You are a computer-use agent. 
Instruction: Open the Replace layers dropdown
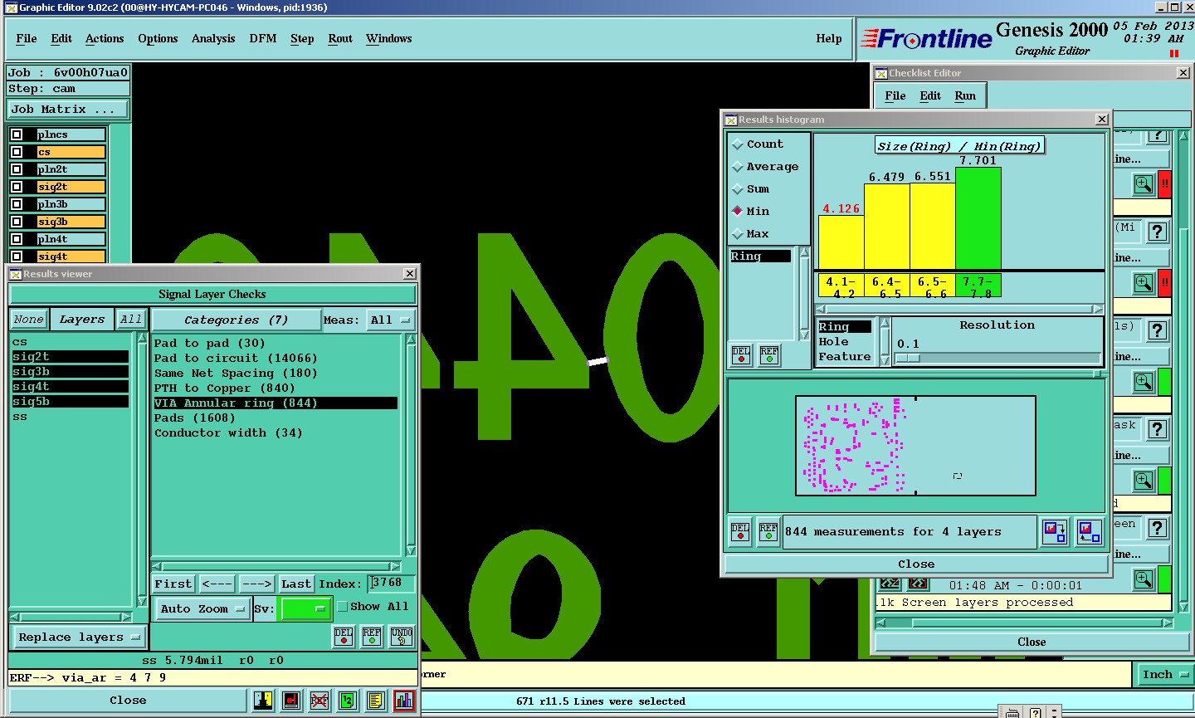(80, 637)
